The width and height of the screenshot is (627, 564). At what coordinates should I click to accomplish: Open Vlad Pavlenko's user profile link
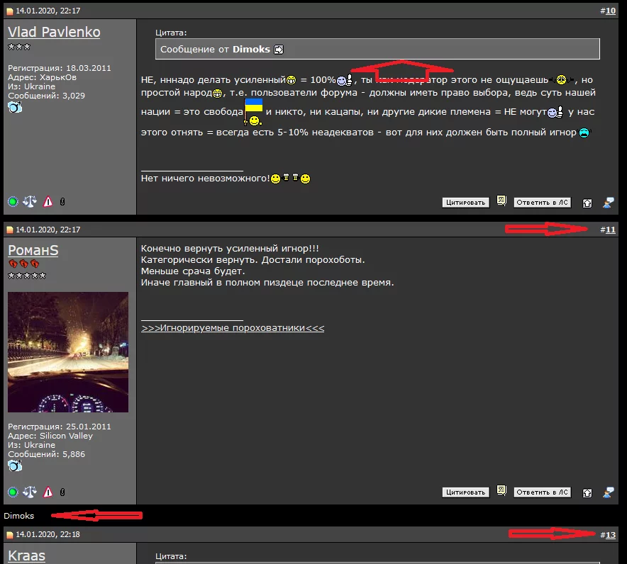[x=54, y=32]
